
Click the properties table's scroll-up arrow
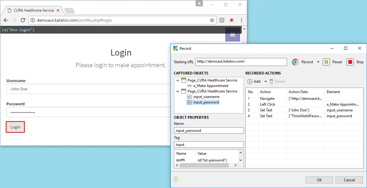(241, 153)
